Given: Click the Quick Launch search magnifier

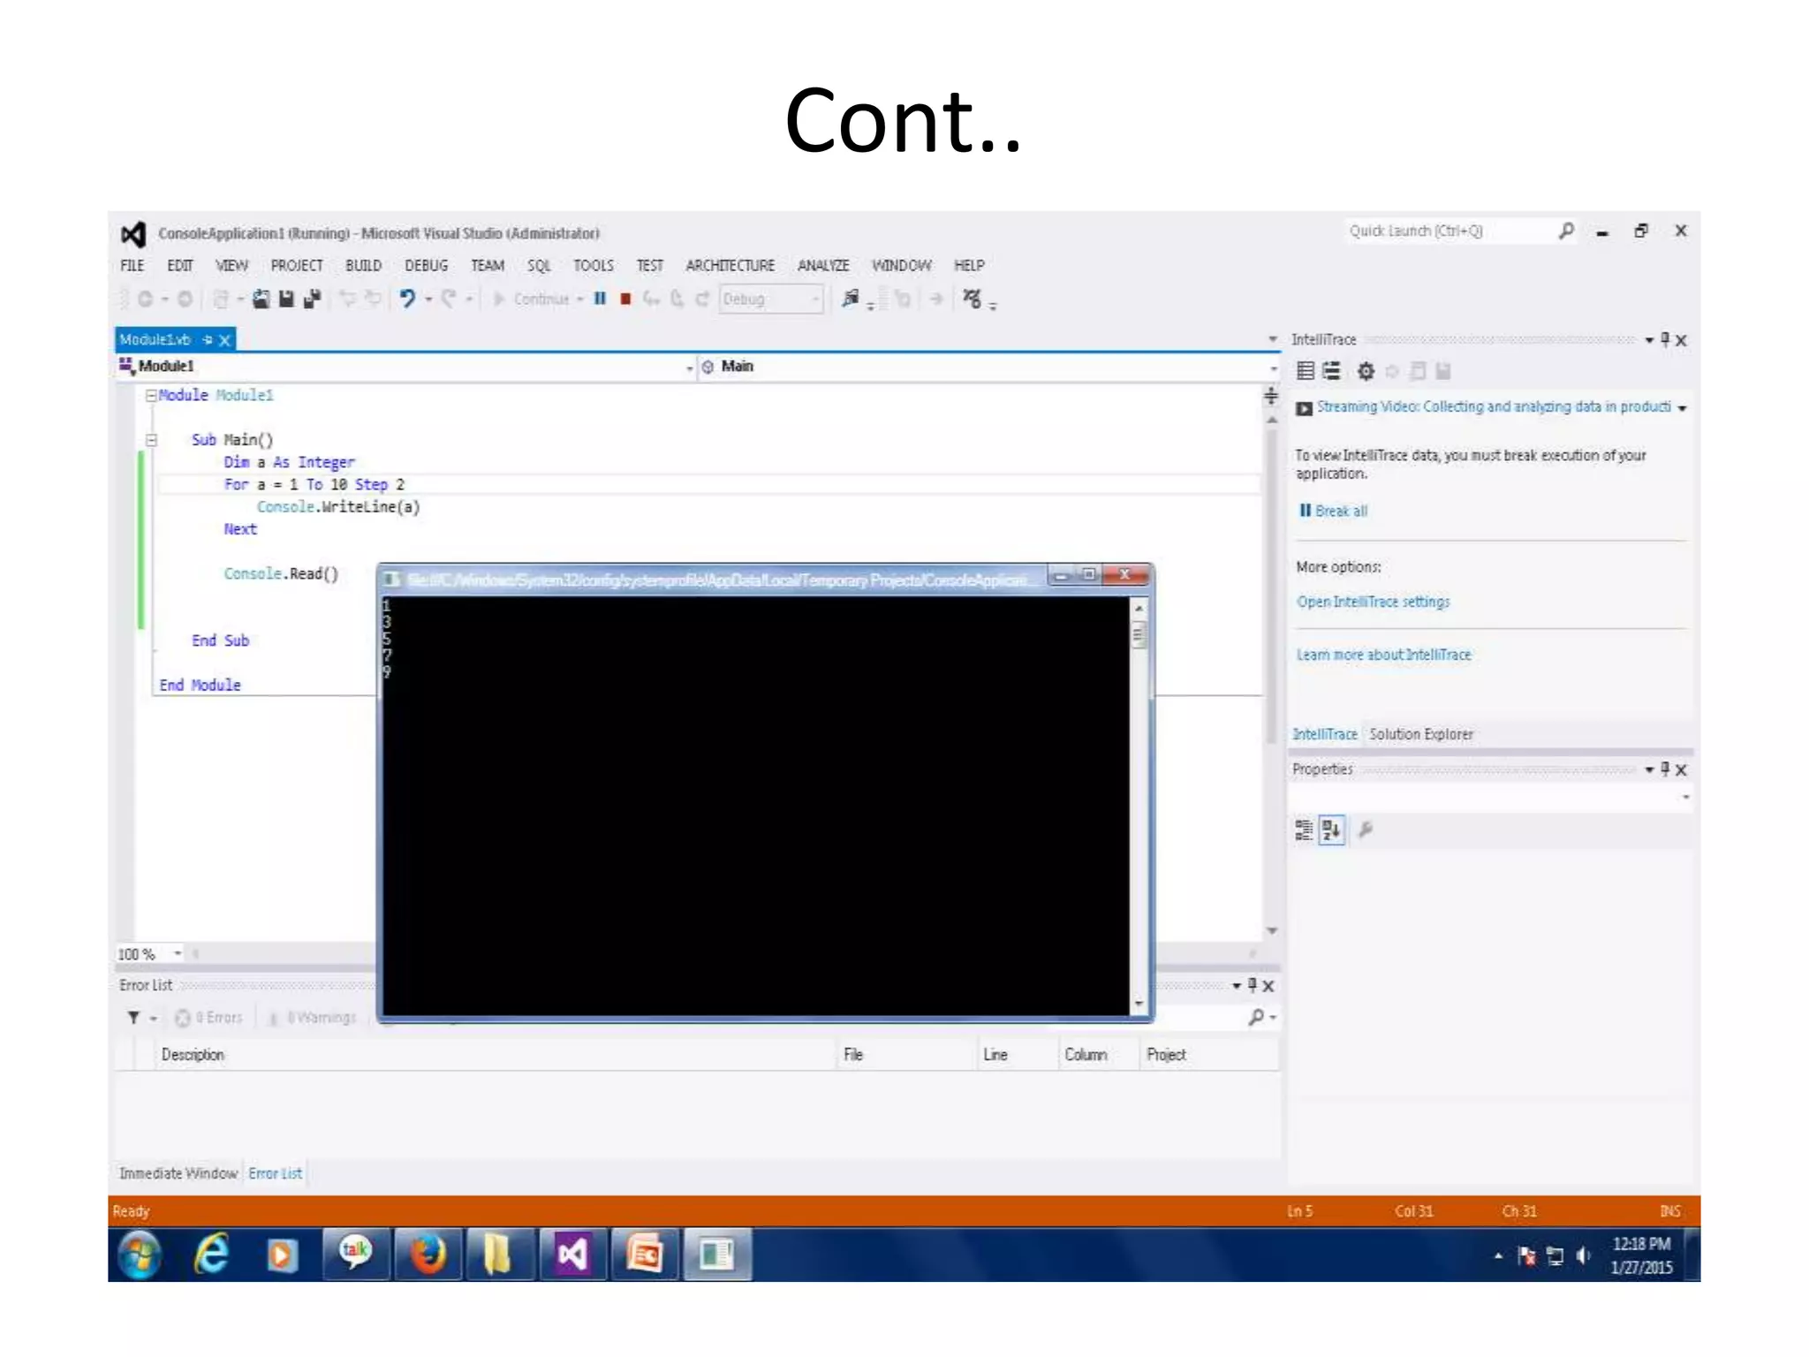Looking at the screenshot, I should click(1566, 231).
